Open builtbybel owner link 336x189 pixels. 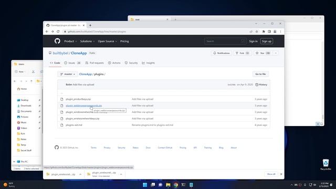point(60,53)
